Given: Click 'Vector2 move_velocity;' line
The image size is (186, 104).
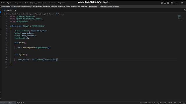Looking at the screenshot, I should [x=25, y=36].
